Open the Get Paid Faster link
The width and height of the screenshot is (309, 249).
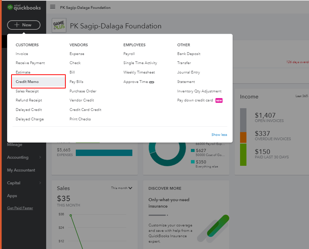click(20, 208)
